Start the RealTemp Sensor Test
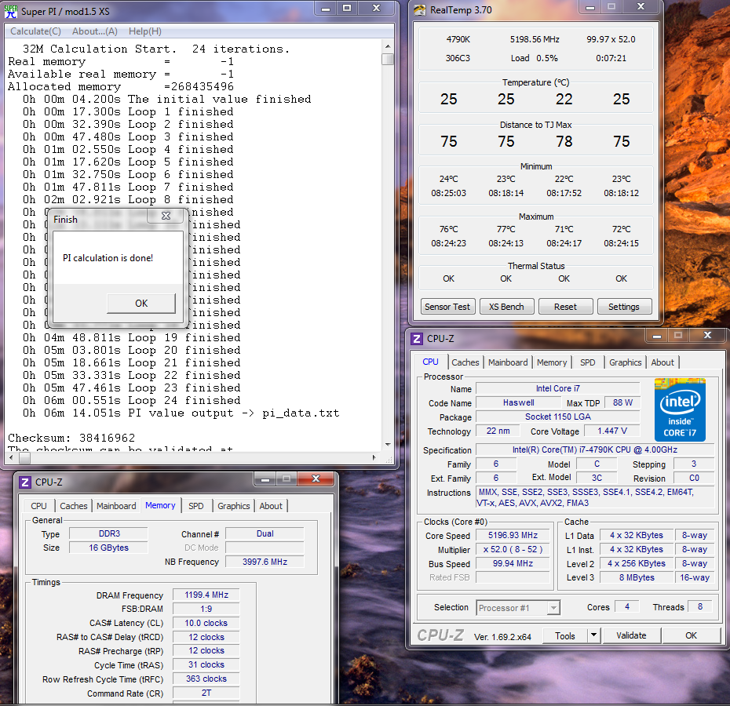 (447, 307)
